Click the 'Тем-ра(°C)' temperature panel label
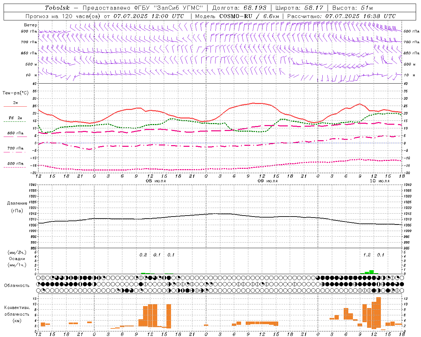The height and width of the screenshot is (337, 421). tap(15, 93)
